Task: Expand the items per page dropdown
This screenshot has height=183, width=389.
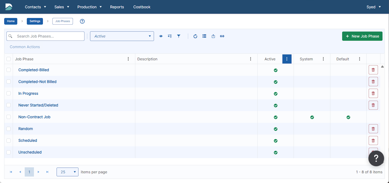Action: [x=67, y=172]
